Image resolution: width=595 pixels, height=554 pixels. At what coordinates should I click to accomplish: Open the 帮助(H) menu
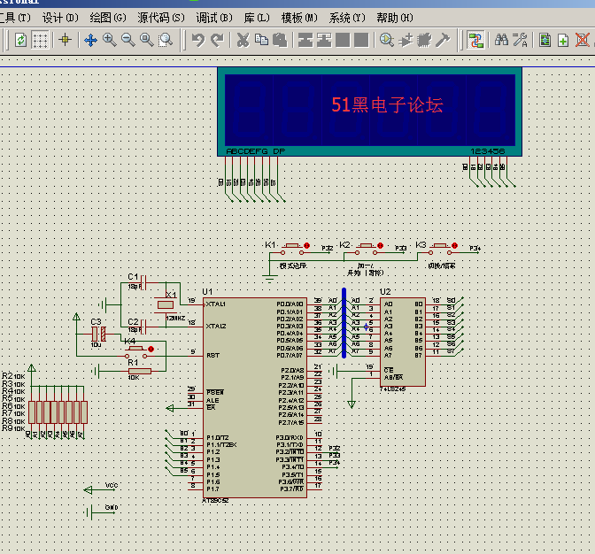(395, 18)
